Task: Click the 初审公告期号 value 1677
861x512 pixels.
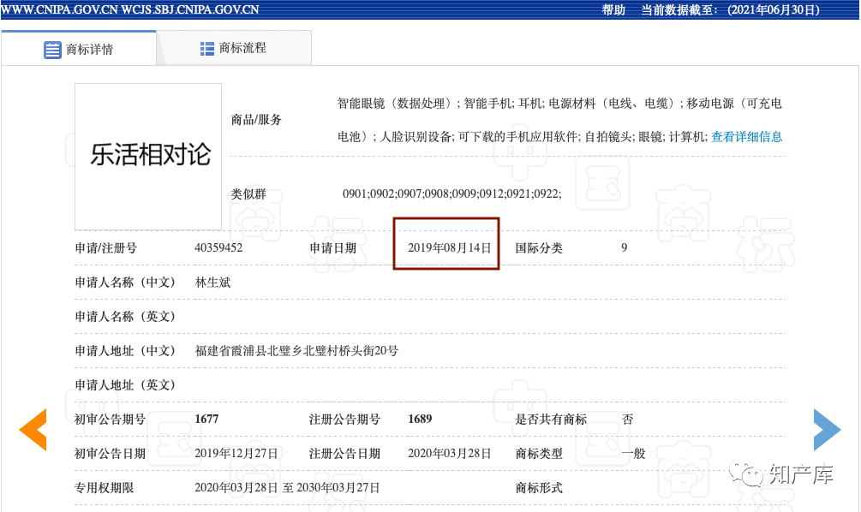Action: coord(207,420)
